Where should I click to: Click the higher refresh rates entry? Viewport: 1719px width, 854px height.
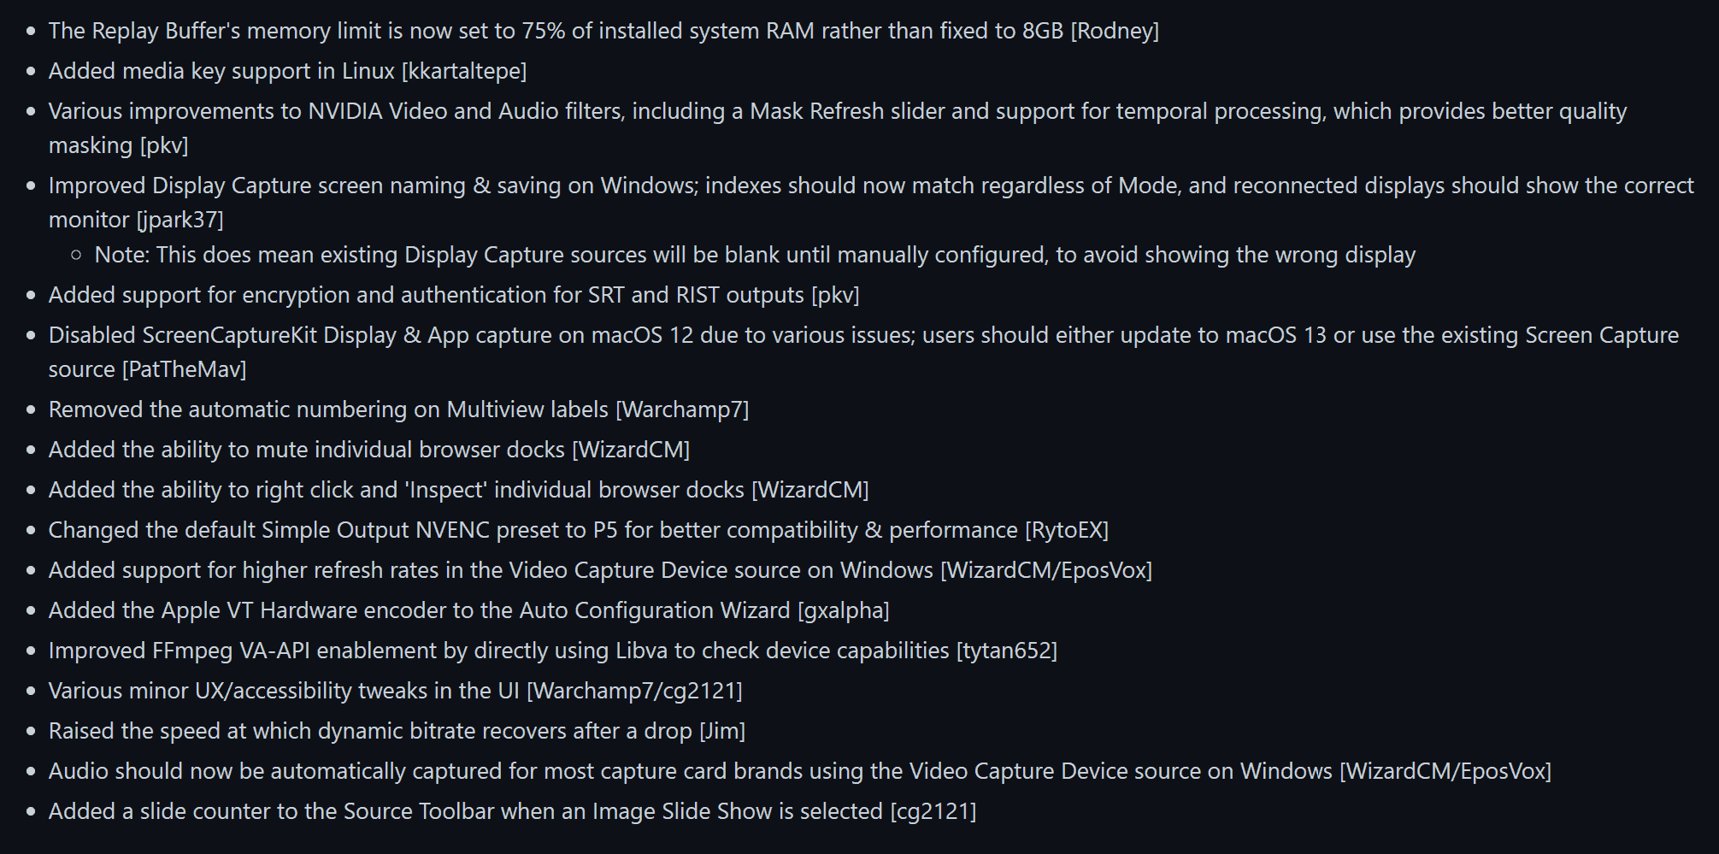(x=600, y=570)
